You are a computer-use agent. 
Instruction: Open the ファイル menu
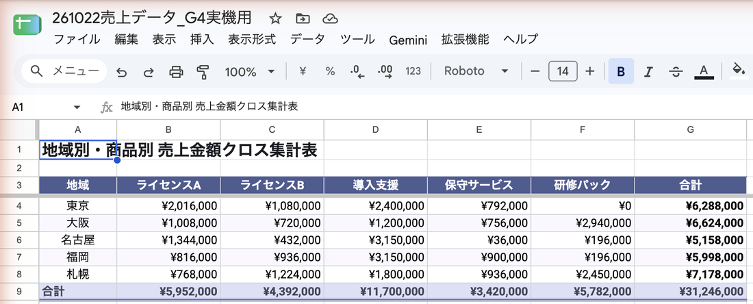77,40
